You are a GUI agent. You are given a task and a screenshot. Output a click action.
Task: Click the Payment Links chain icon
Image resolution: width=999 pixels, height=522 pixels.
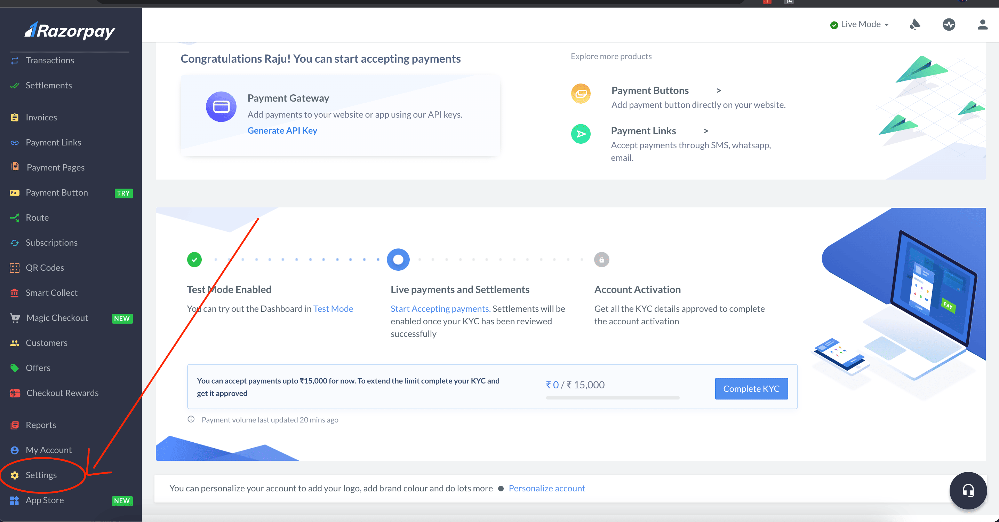coord(15,142)
